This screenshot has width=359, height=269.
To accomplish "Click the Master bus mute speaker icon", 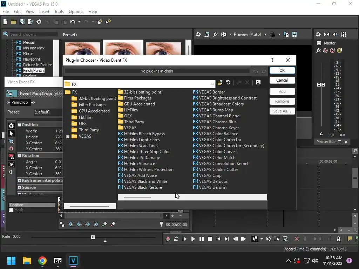I will [x=335, y=34].
